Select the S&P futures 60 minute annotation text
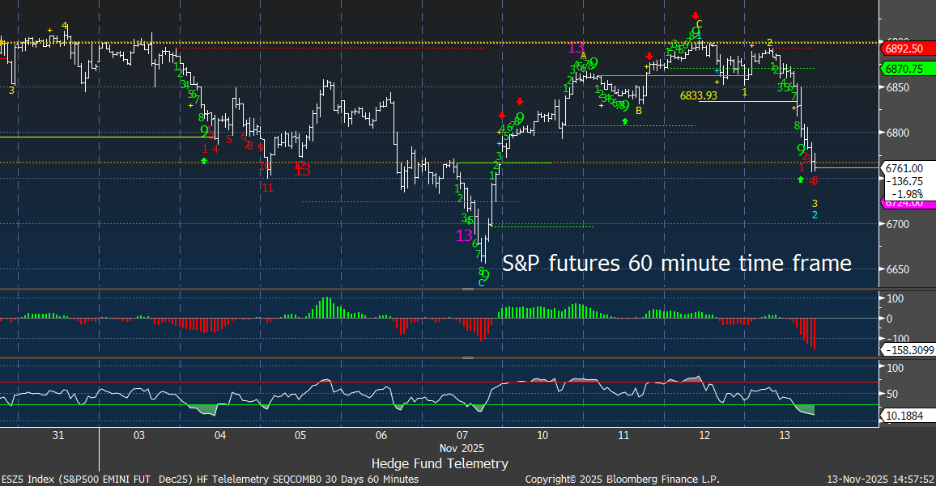 677,263
